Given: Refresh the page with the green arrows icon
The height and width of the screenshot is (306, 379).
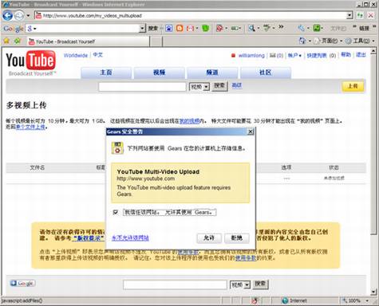Looking at the screenshot, I should click(360, 15).
